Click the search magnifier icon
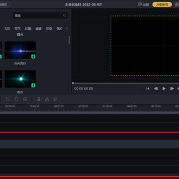Image resolution: width=179 pixels, height=179 pixels. coord(65,15)
